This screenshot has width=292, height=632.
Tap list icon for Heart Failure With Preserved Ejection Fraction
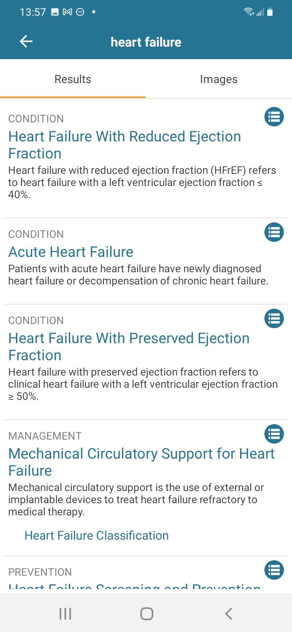274,319
